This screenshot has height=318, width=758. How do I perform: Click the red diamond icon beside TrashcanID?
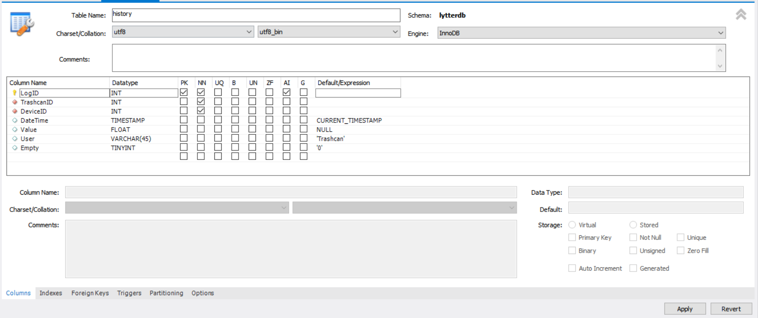click(x=15, y=102)
